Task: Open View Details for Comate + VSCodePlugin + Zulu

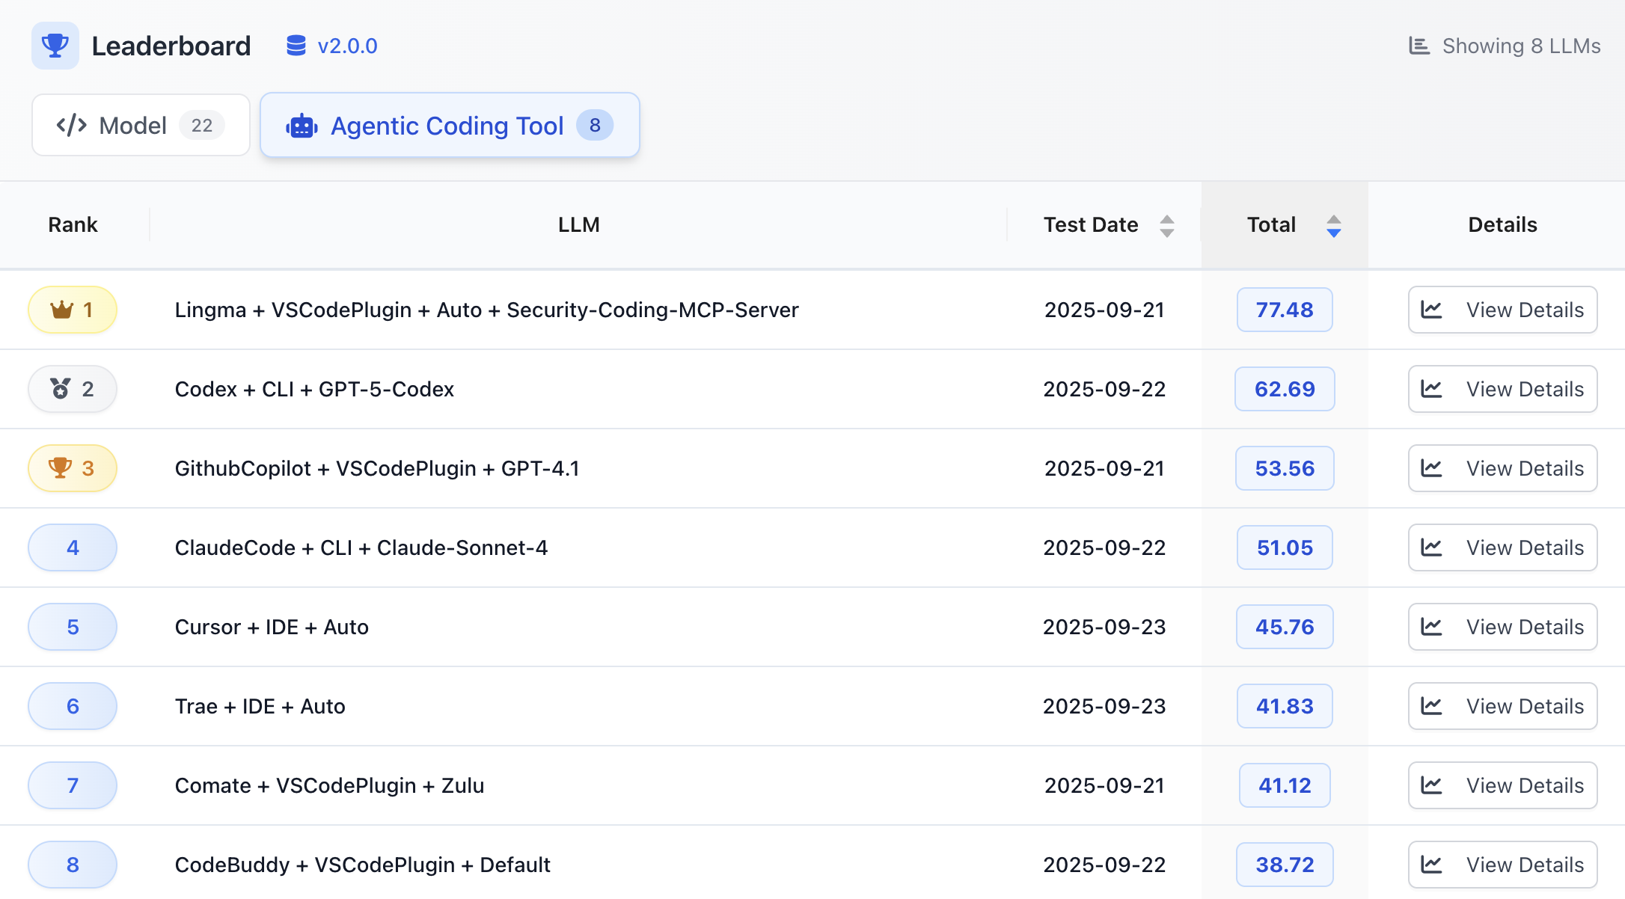Action: pyautogui.click(x=1502, y=785)
